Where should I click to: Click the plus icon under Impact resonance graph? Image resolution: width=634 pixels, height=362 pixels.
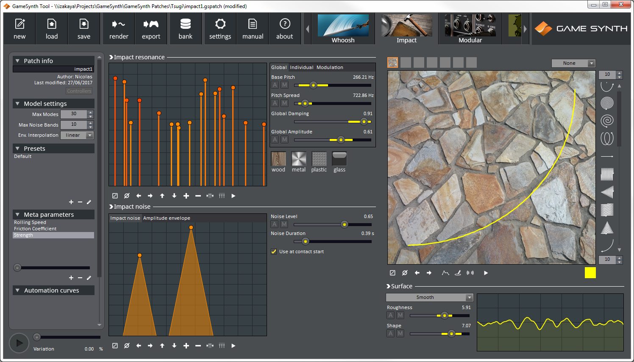pyautogui.click(x=186, y=196)
